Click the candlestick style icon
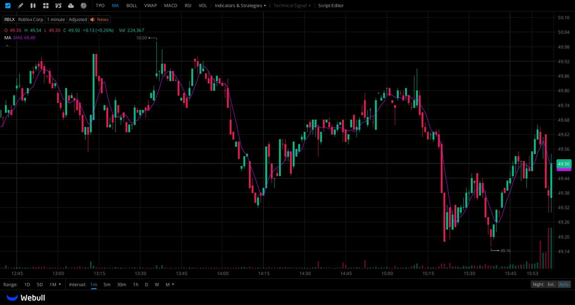The image size is (575, 305). [33, 5]
